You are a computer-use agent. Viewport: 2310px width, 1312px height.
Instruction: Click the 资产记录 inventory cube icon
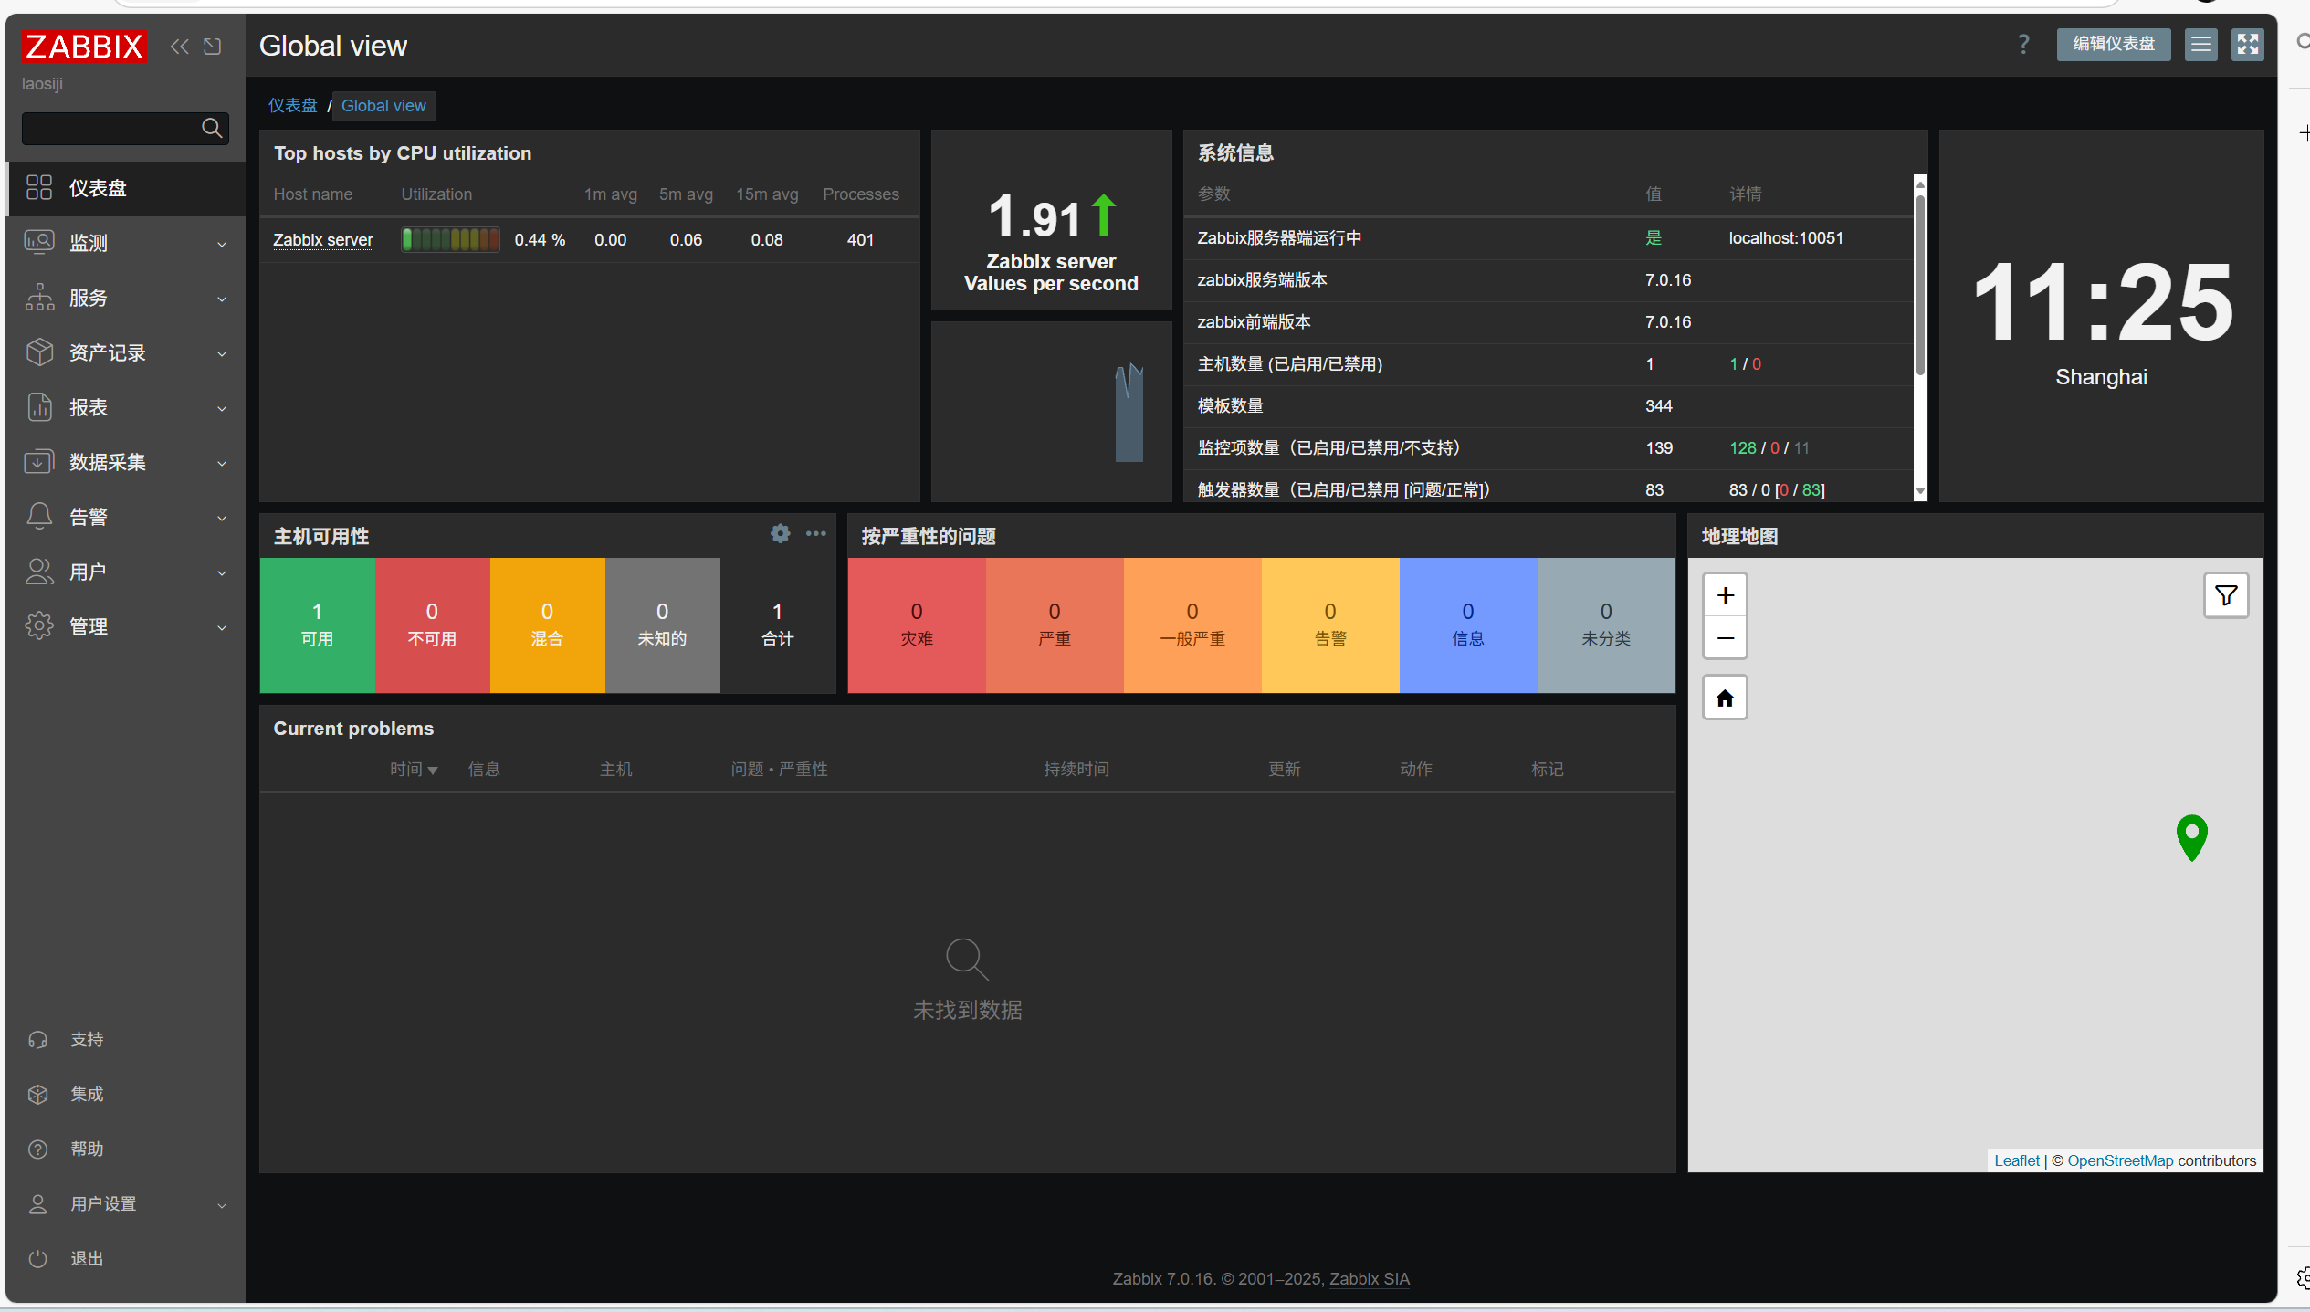tap(39, 352)
